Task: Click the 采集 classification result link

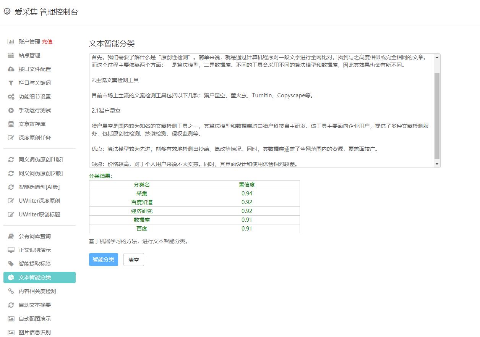Action: (141, 193)
